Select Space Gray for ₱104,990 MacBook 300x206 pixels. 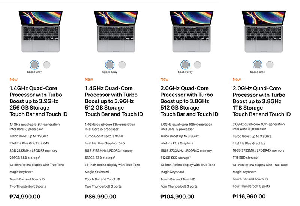click(185, 65)
